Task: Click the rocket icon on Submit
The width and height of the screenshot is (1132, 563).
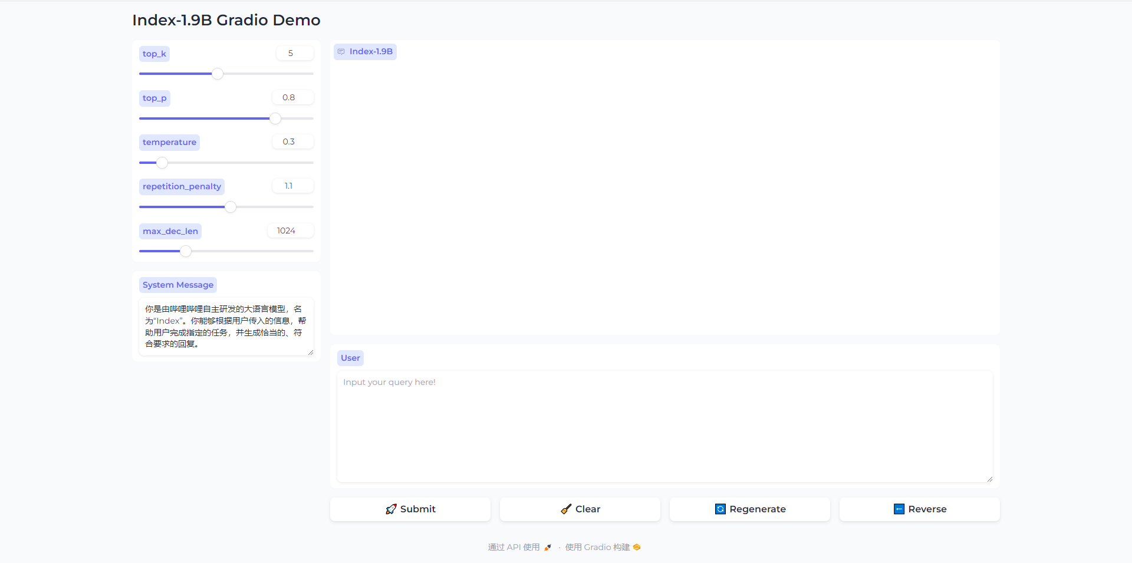Action: [x=391, y=509]
